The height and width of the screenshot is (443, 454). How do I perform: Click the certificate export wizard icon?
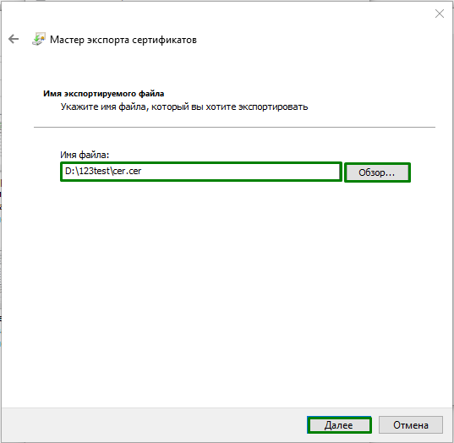(x=39, y=39)
